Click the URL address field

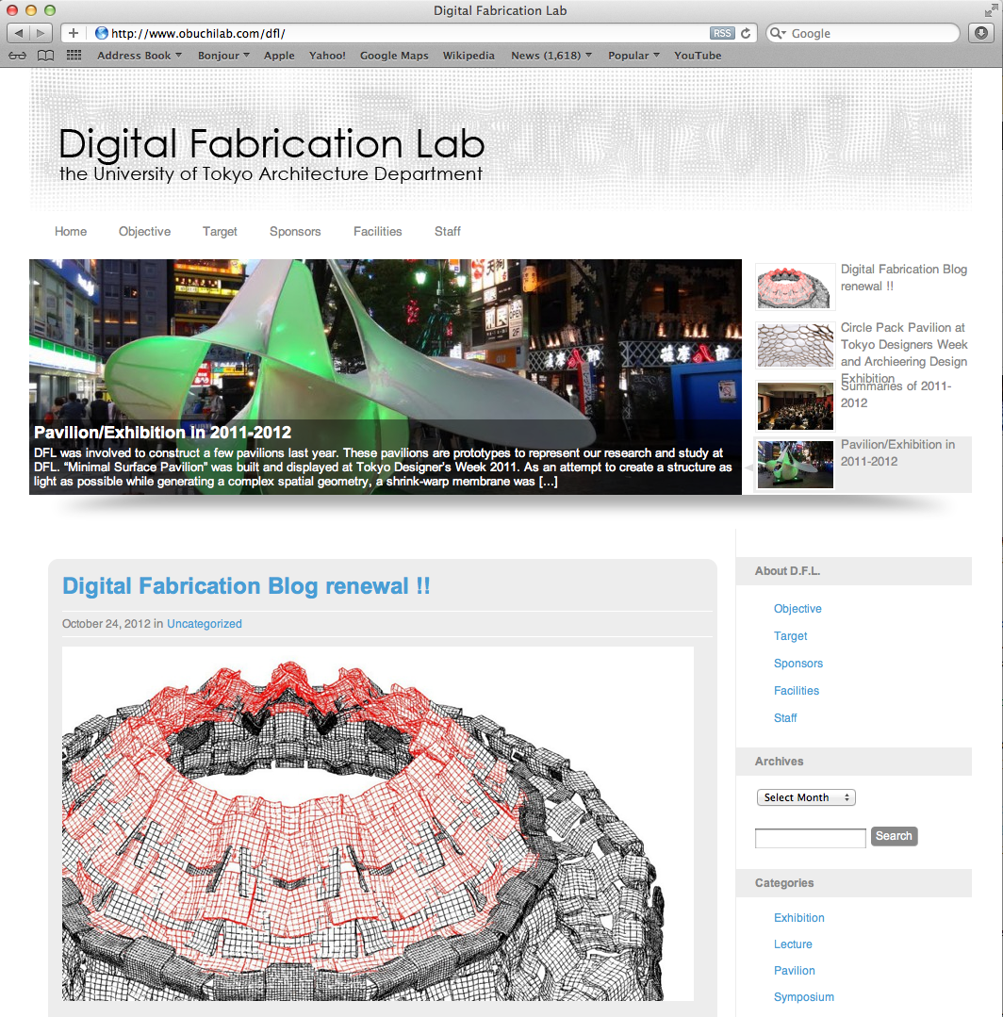pyautogui.click(x=409, y=33)
